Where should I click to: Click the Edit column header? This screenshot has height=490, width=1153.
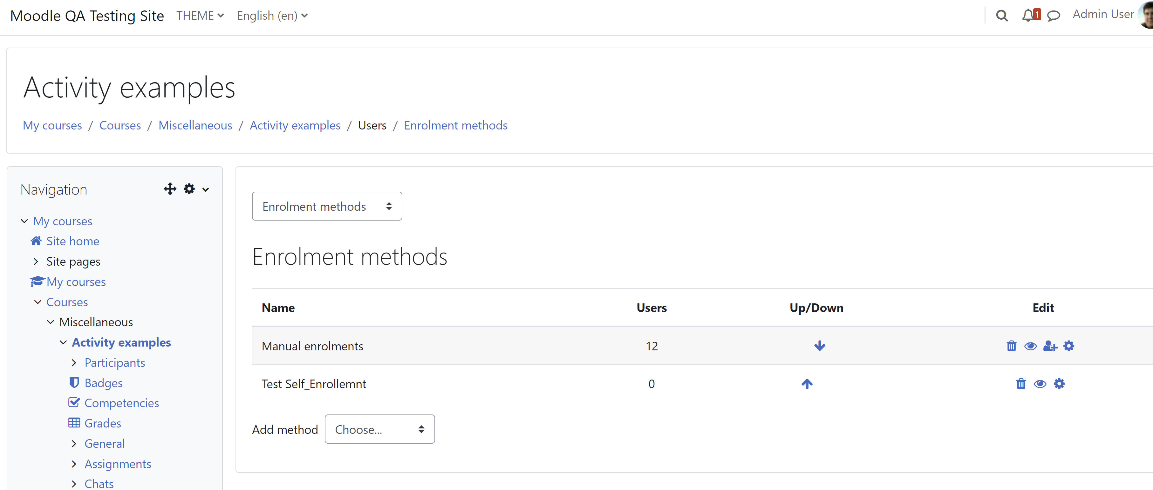1043,308
